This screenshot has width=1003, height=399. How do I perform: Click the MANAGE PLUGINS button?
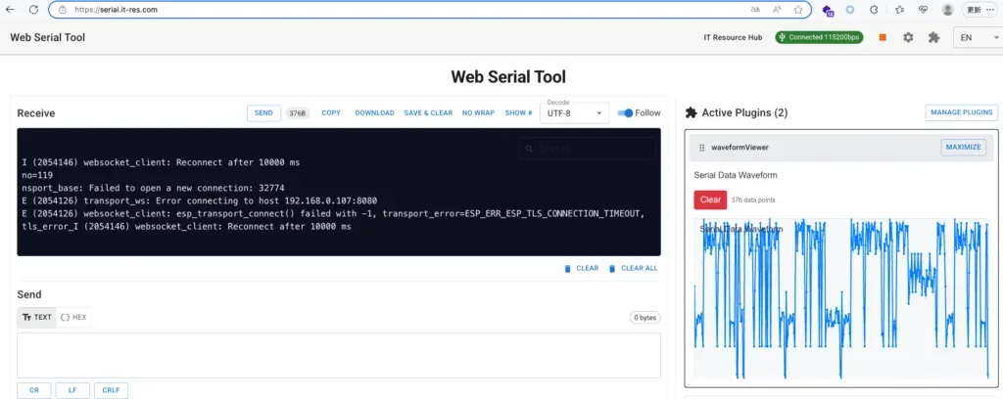click(x=962, y=112)
